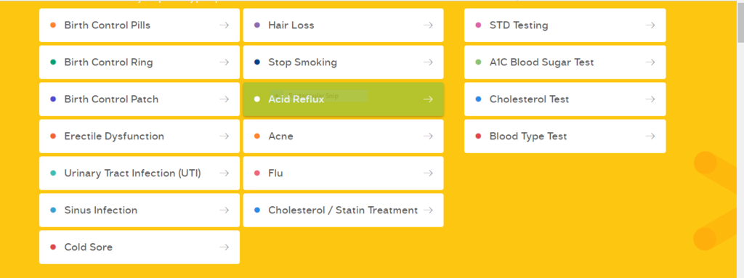Click the orange dot beside Birth Control Pills
The height and width of the screenshot is (278, 744).
pyautogui.click(x=53, y=25)
